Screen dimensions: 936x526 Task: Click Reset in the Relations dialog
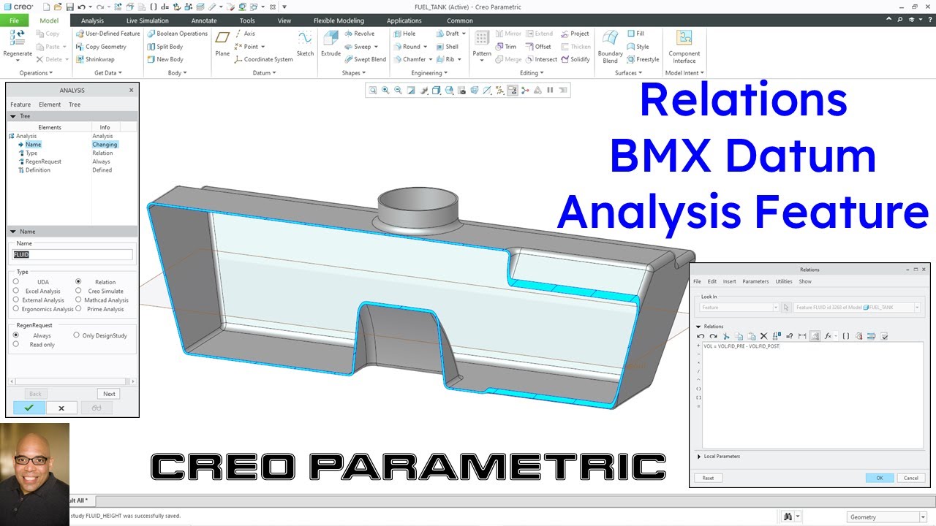click(708, 478)
